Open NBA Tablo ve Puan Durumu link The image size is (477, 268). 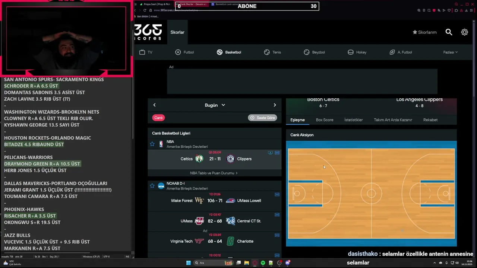[x=214, y=173]
